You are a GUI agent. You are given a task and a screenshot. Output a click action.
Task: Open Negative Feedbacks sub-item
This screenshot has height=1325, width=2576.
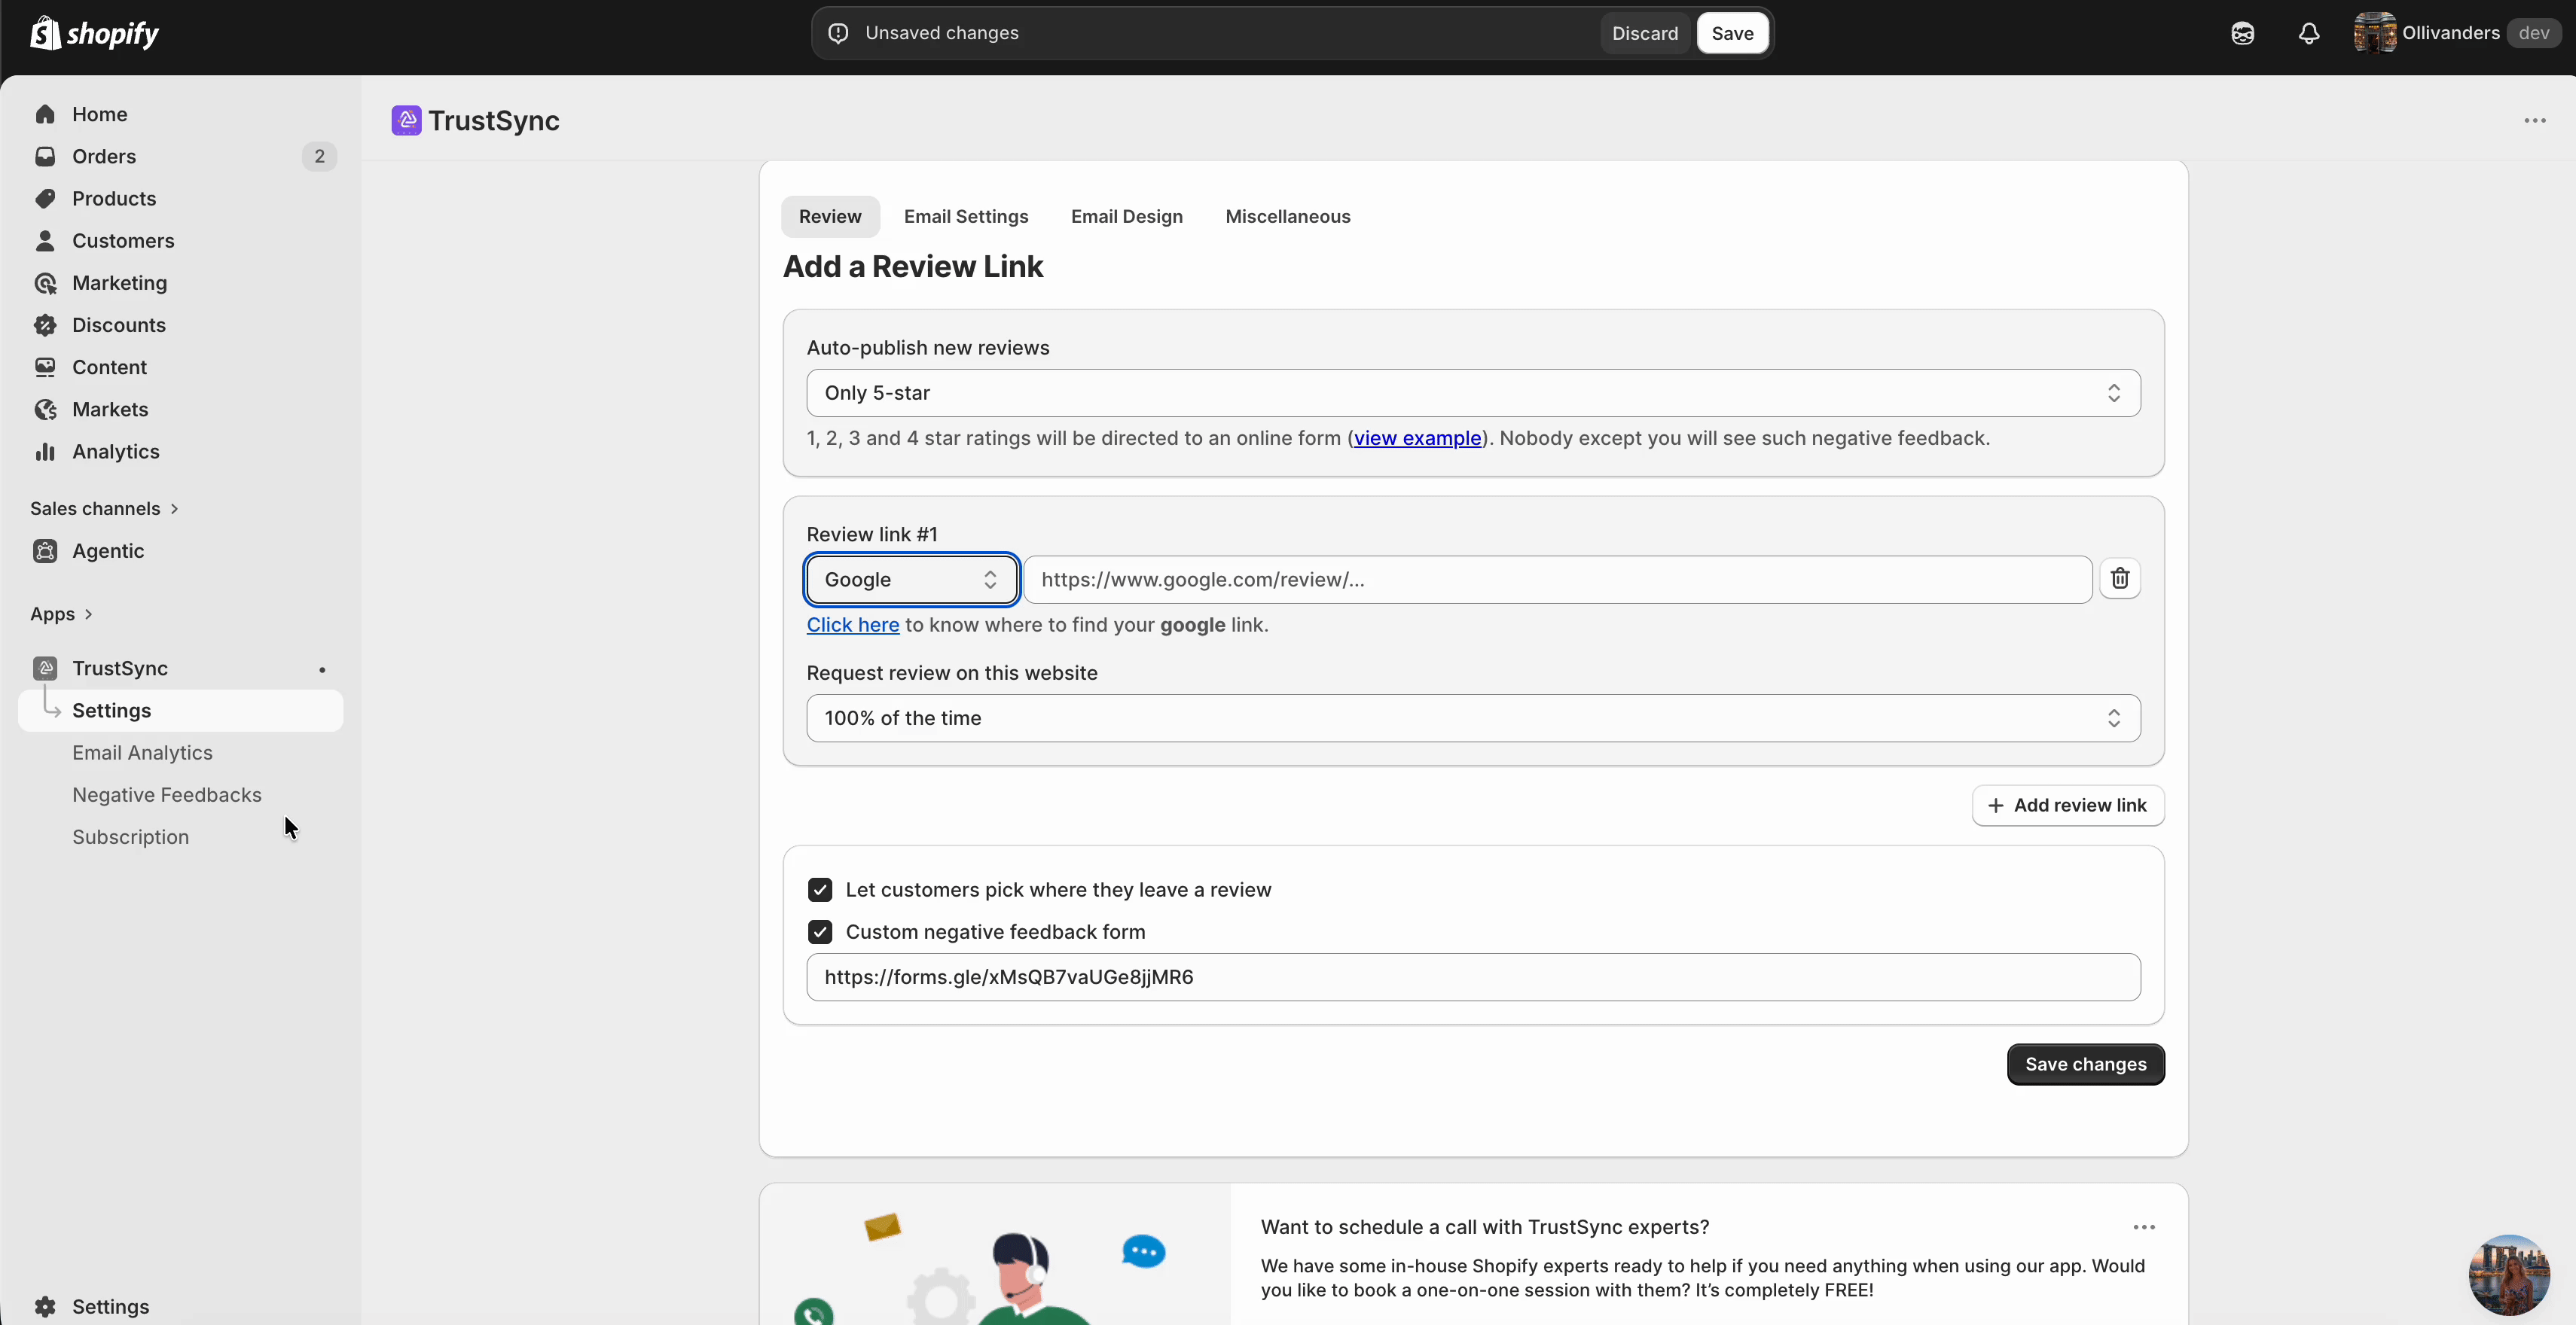[x=167, y=794]
